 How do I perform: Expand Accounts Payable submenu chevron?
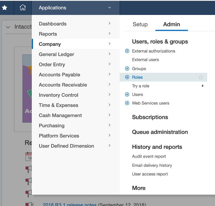click(x=109, y=74)
